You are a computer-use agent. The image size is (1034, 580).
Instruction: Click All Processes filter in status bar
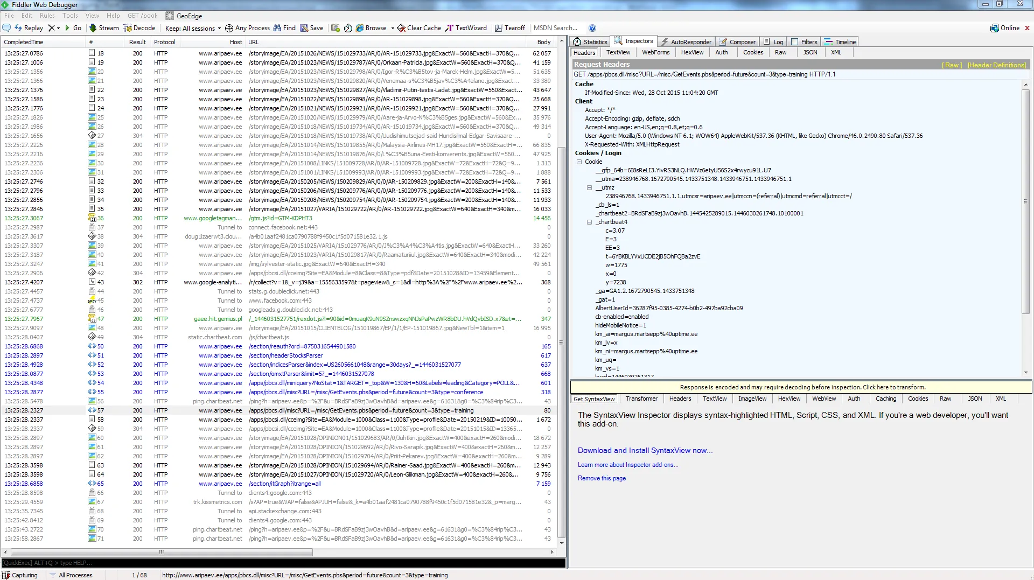(71, 575)
